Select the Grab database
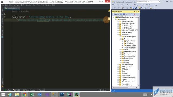The height and width of the screenshot is (97, 173). pyautogui.click(x=123, y=71)
